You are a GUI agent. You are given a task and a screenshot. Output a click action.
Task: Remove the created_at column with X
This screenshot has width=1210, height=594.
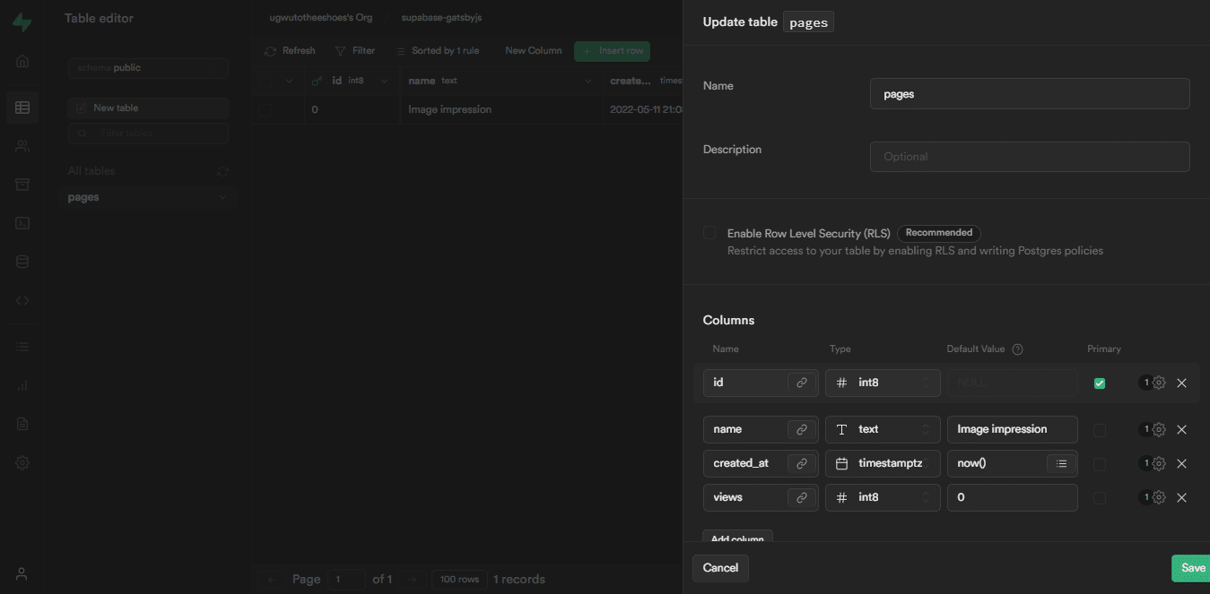(x=1181, y=463)
